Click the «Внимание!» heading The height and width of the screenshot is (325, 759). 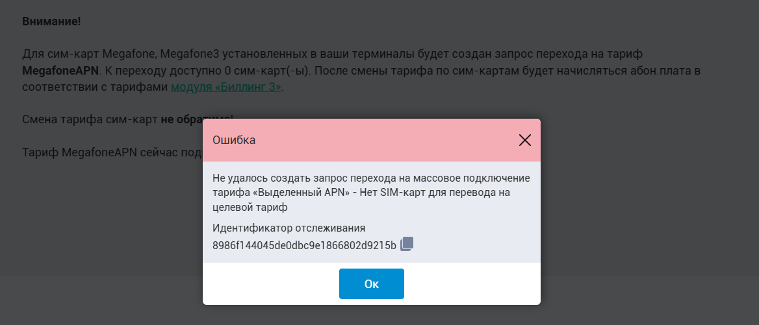point(51,21)
